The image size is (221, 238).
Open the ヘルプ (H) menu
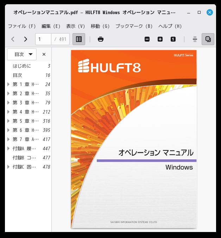tap(170, 26)
